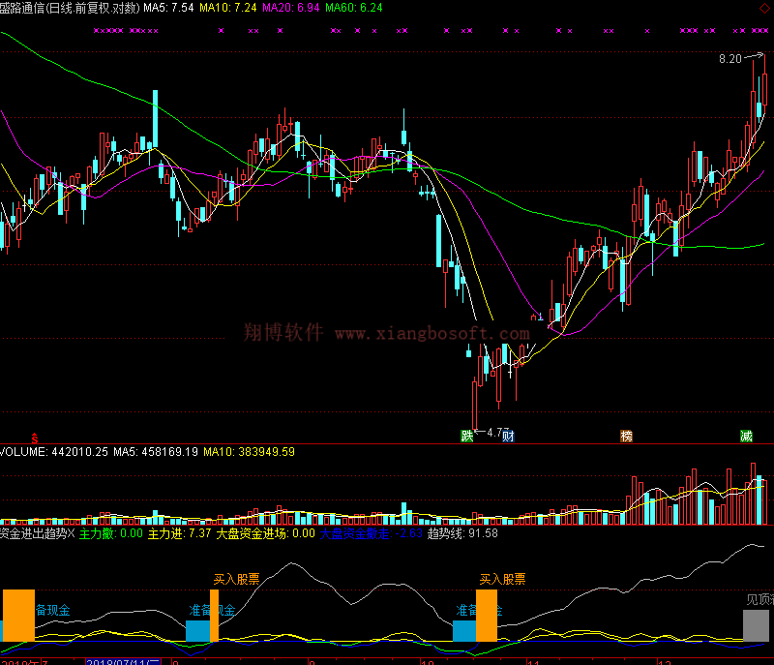
Task: Click the red $ marker on the price chart
Action: coord(35,437)
